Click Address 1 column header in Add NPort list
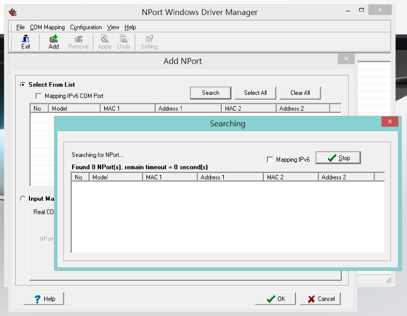 click(x=188, y=108)
